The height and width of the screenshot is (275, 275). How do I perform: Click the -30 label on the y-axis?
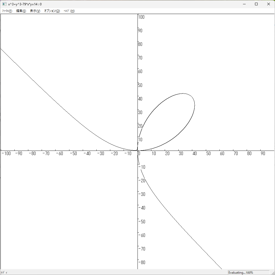(142, 194)
